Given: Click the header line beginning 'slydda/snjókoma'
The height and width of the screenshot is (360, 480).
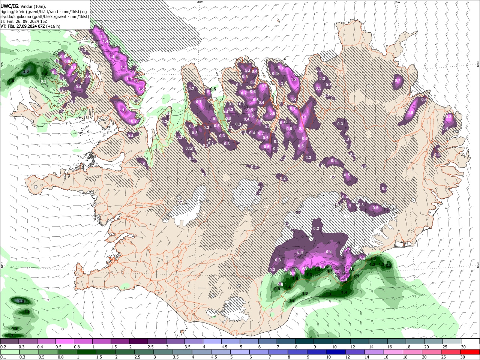Looking at the screenshot, I should tap(45, 16).
